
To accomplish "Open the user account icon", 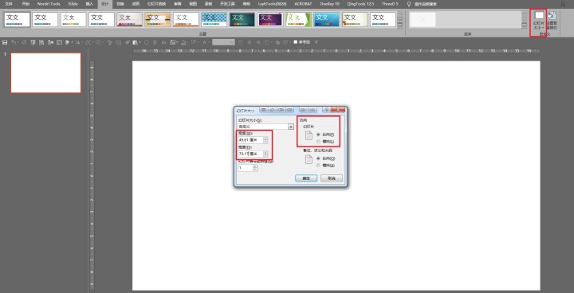I will click(563, 4).
